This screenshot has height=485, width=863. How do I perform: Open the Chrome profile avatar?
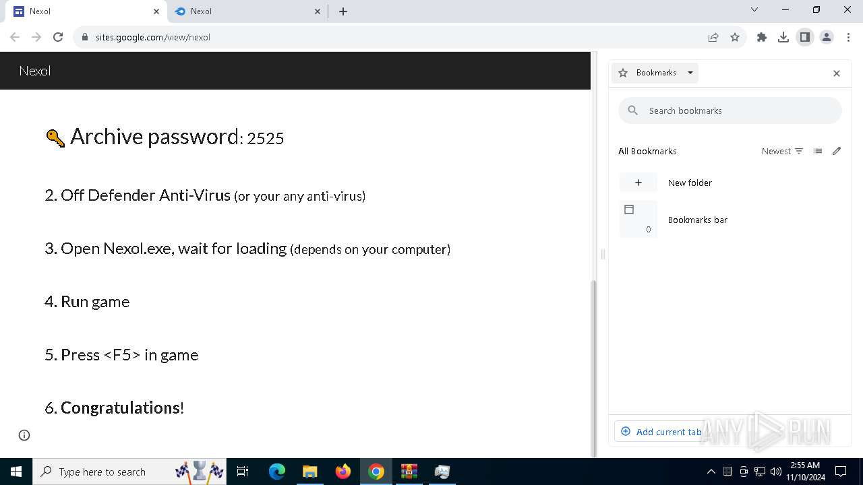click(x=827, y=37)
